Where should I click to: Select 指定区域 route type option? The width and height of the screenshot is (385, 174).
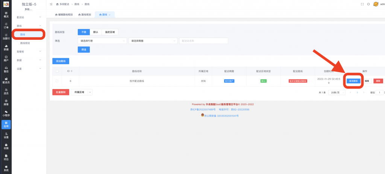click(110, 32)
